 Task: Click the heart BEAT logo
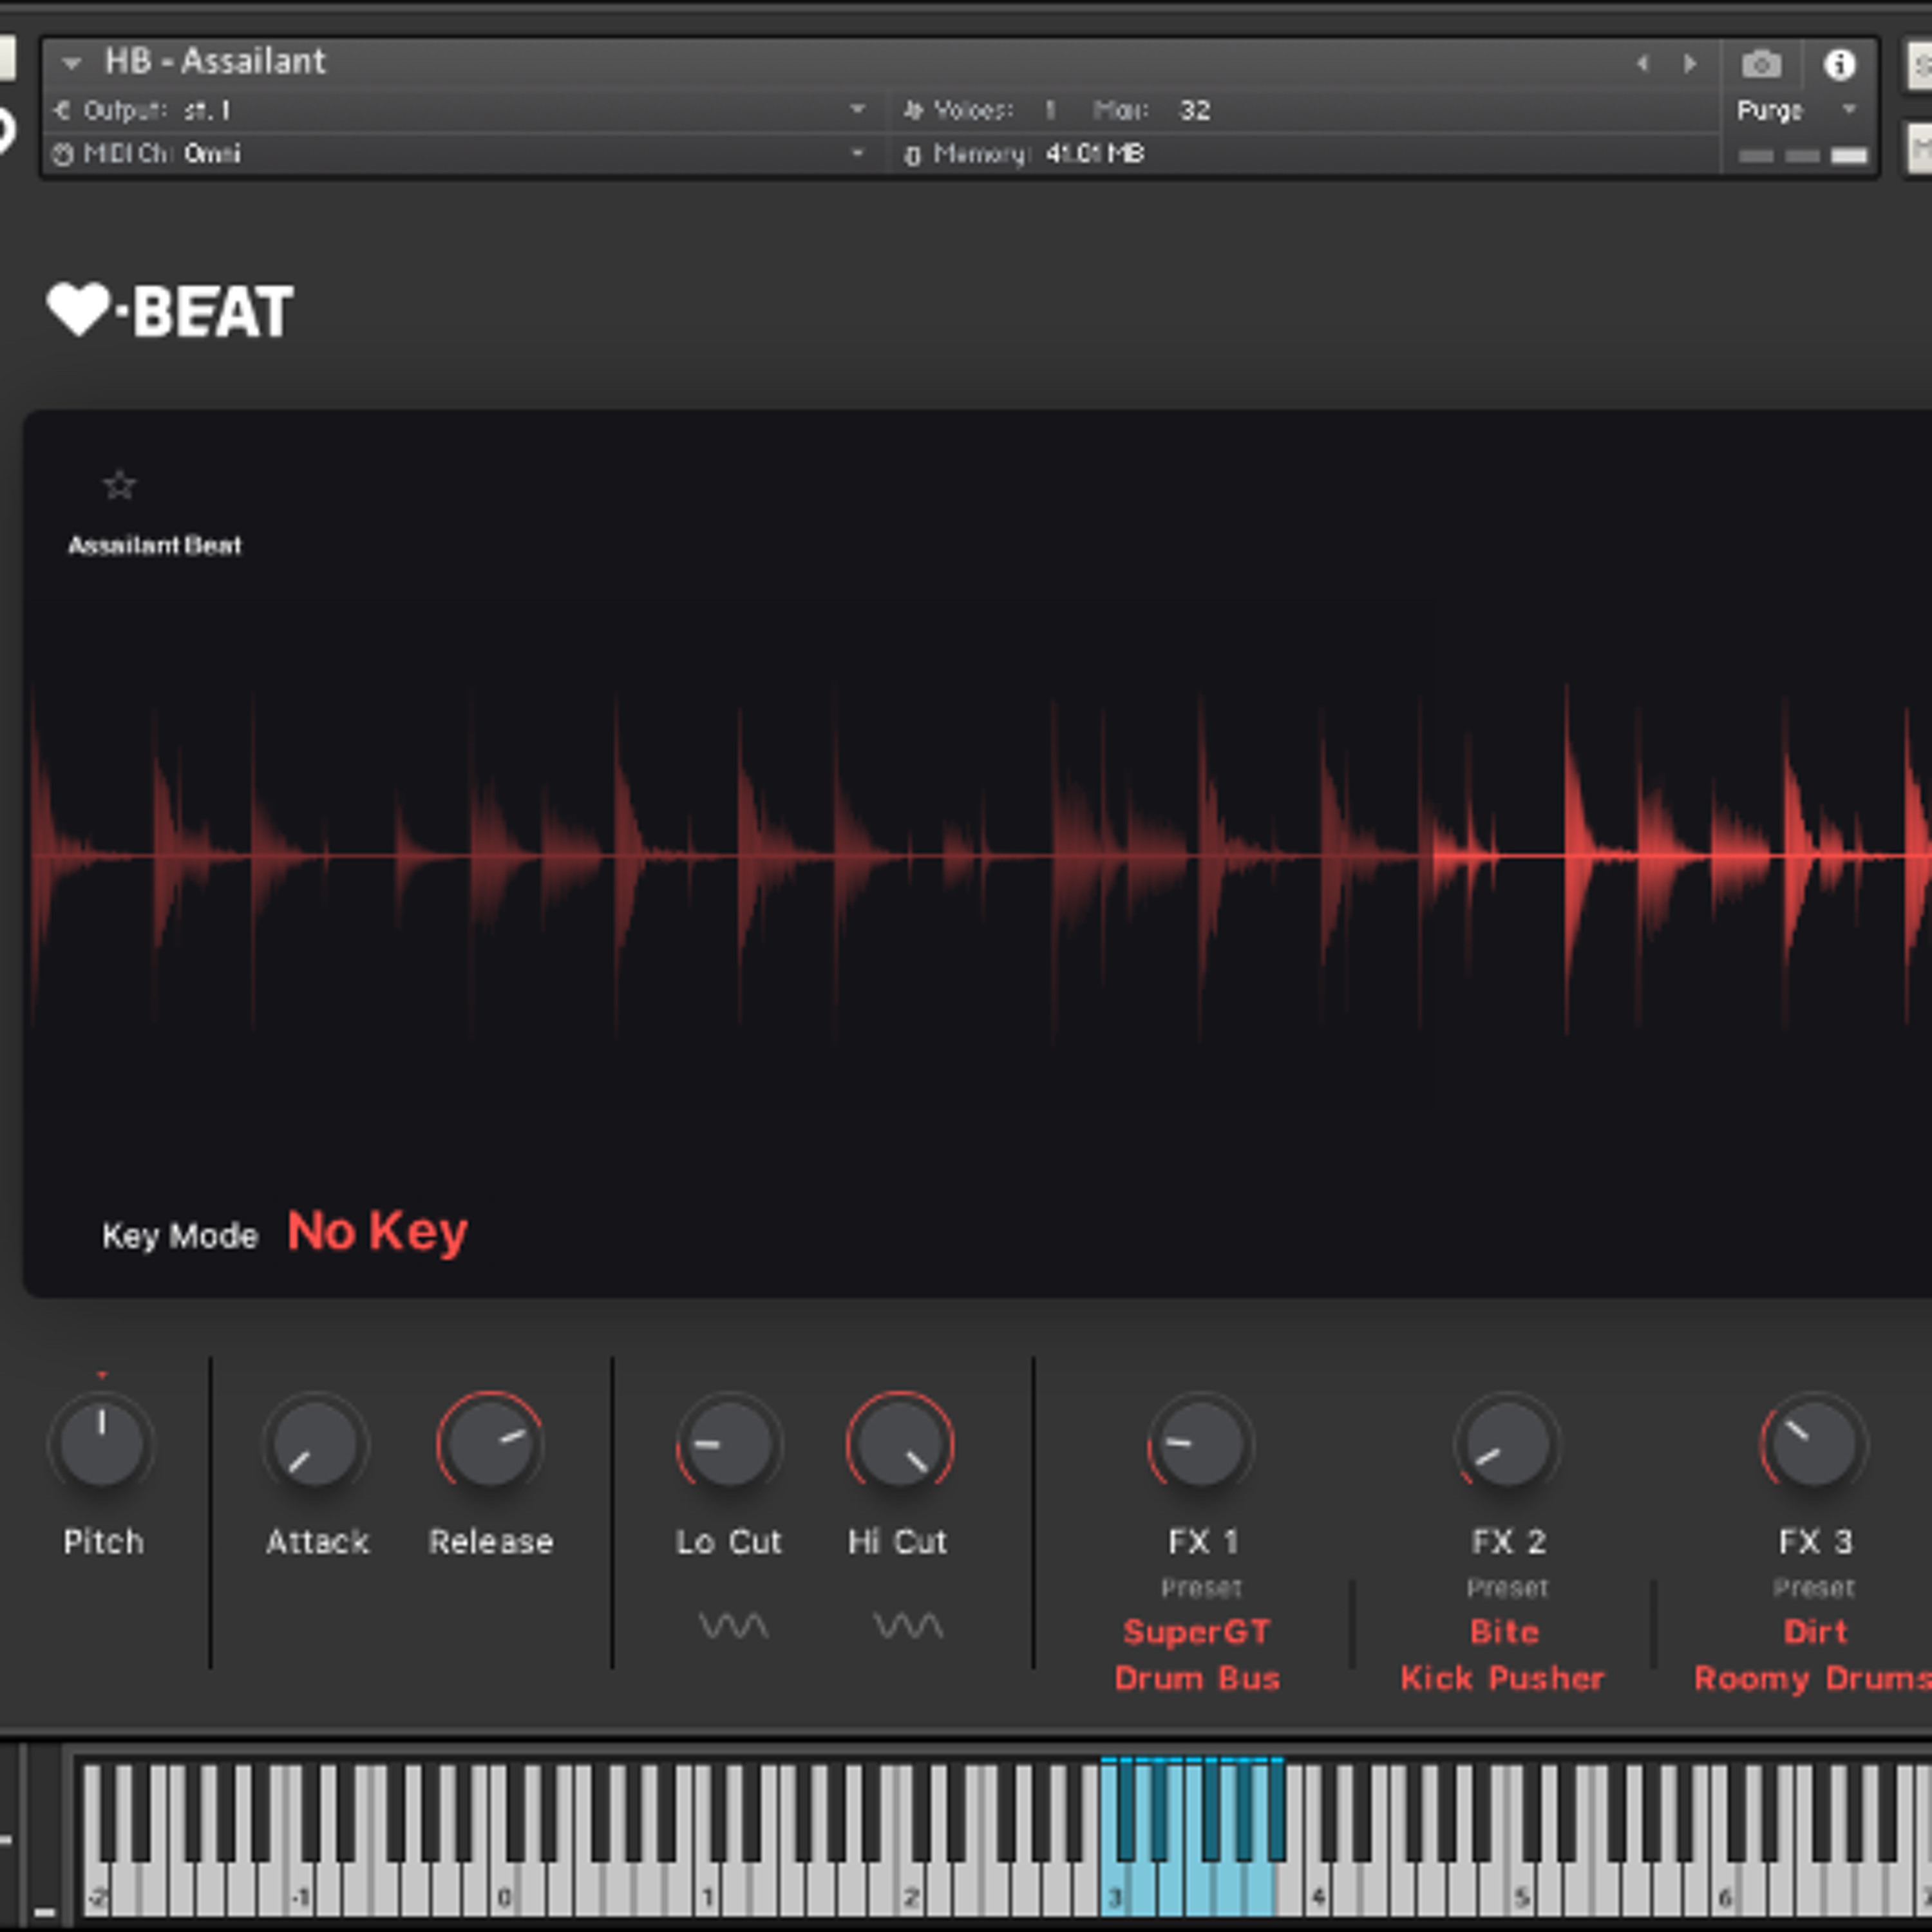(x=170, y=311)
